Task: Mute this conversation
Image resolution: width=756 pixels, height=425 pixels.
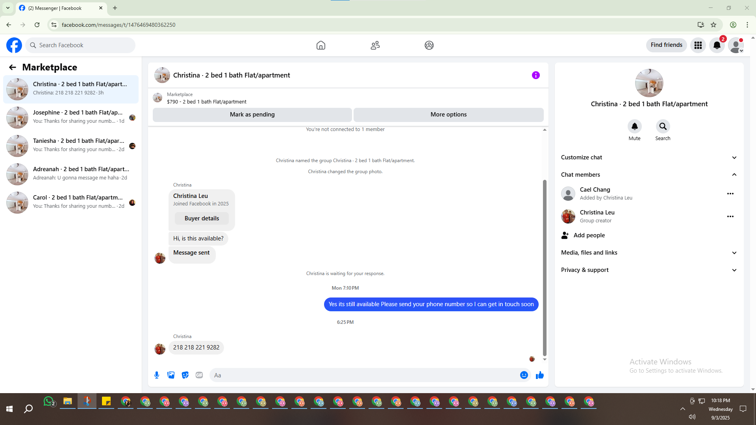Action: click(x=635, y=126)
